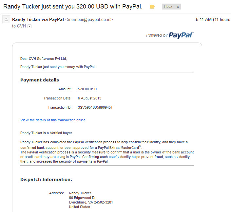Click the Payment details heading
The width and height of the screenshot is (231, 212).
(x=40, y=80)
